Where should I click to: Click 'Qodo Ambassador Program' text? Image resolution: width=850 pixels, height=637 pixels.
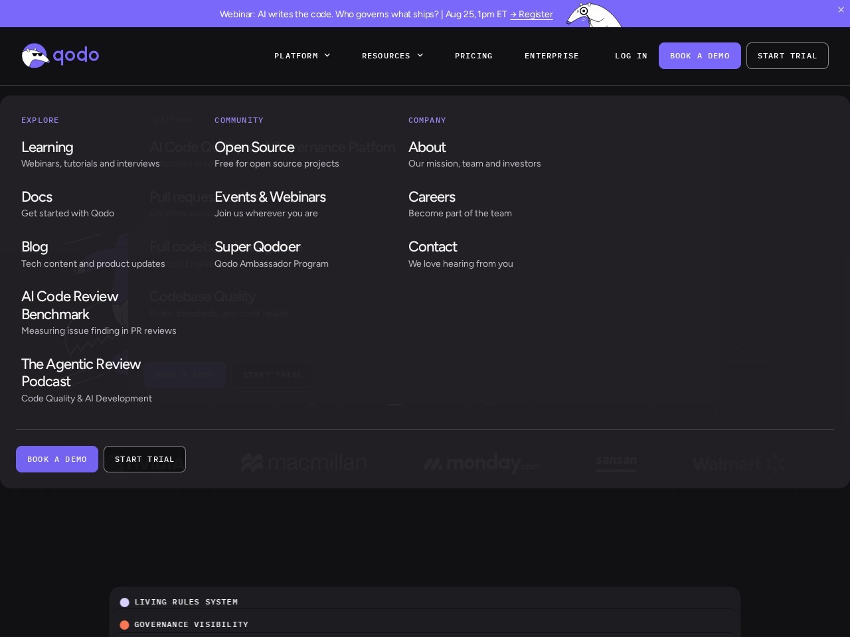click(272, 263)
